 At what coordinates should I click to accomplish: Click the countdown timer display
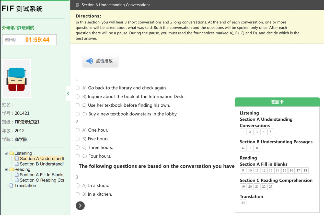click(x=37, y=40)
